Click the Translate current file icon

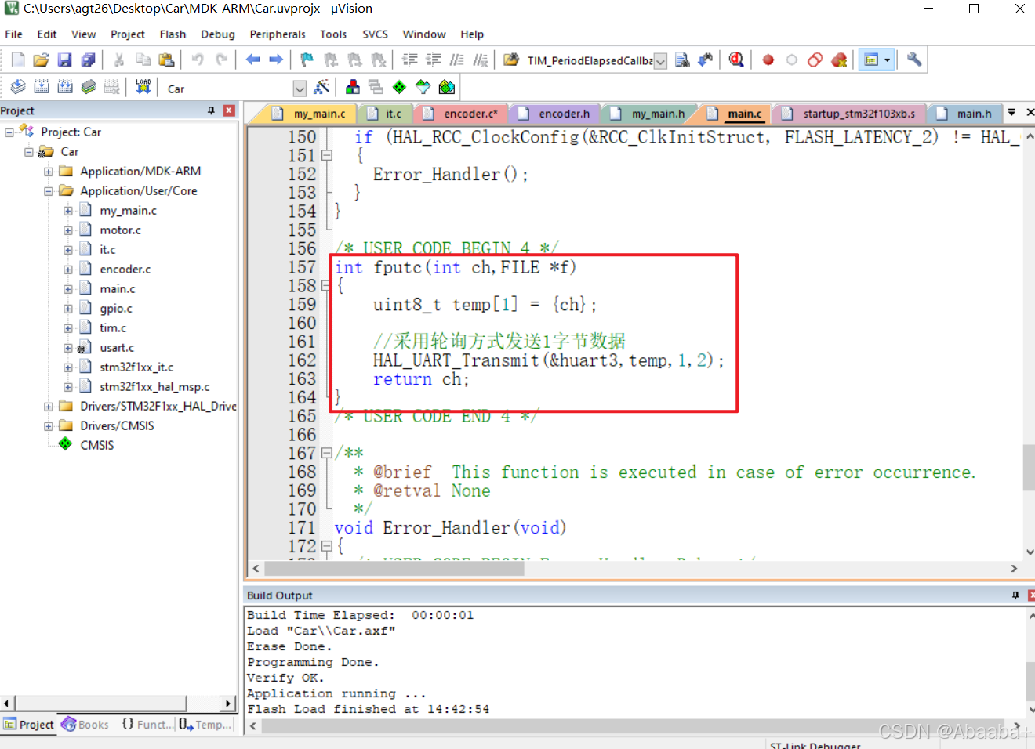click(x=18, y=87)
